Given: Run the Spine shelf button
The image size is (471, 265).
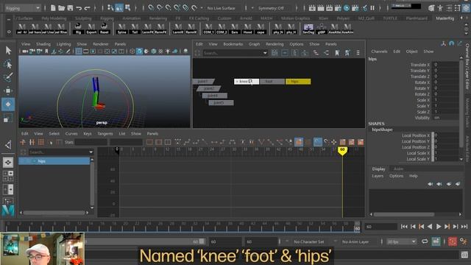Looking at the screenshot, I should click(x=121, y=29).
